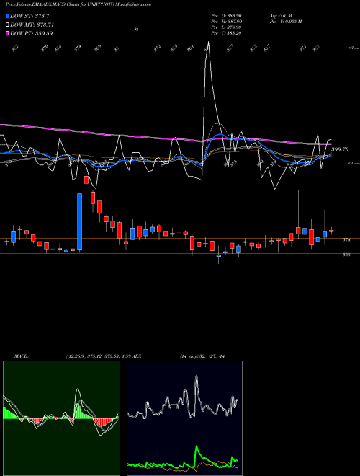Click the blue DOW ST legend swatch
Image resolution: width=360 pixels, height=476 pixels.
(x=7, y=16)
